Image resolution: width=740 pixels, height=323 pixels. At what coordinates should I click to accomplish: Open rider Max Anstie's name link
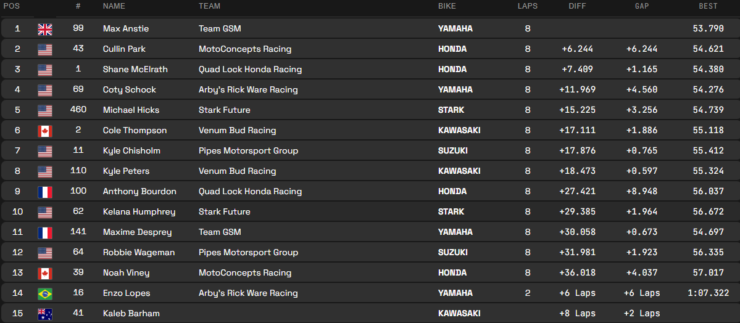126,29
